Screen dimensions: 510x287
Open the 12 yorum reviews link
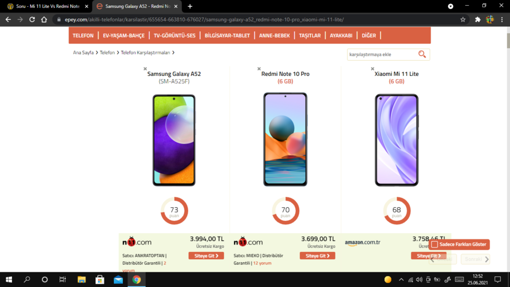262,263
